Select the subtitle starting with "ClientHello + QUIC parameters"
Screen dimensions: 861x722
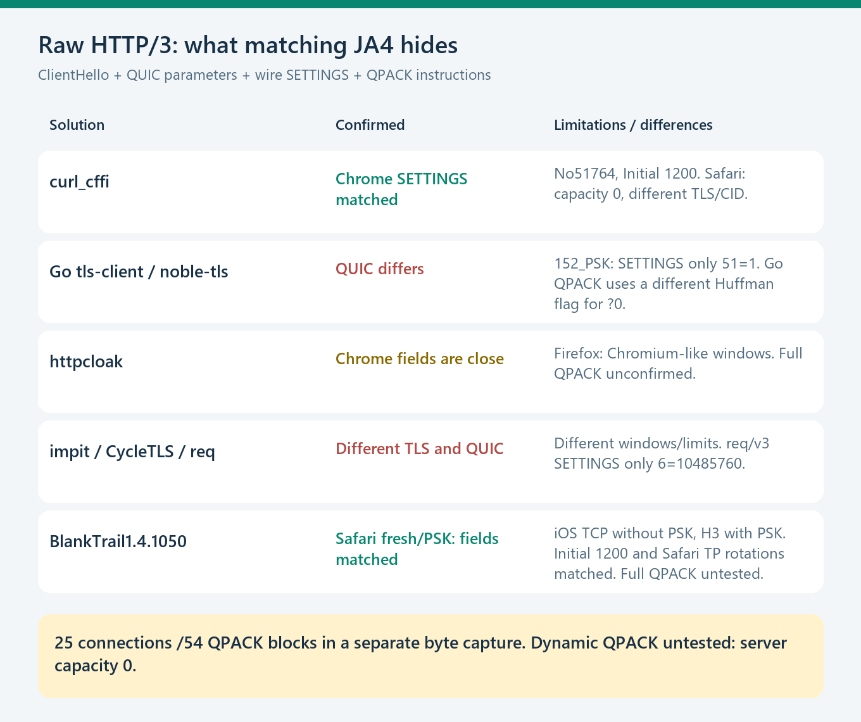pyautogui.click(x=265, y=75)
